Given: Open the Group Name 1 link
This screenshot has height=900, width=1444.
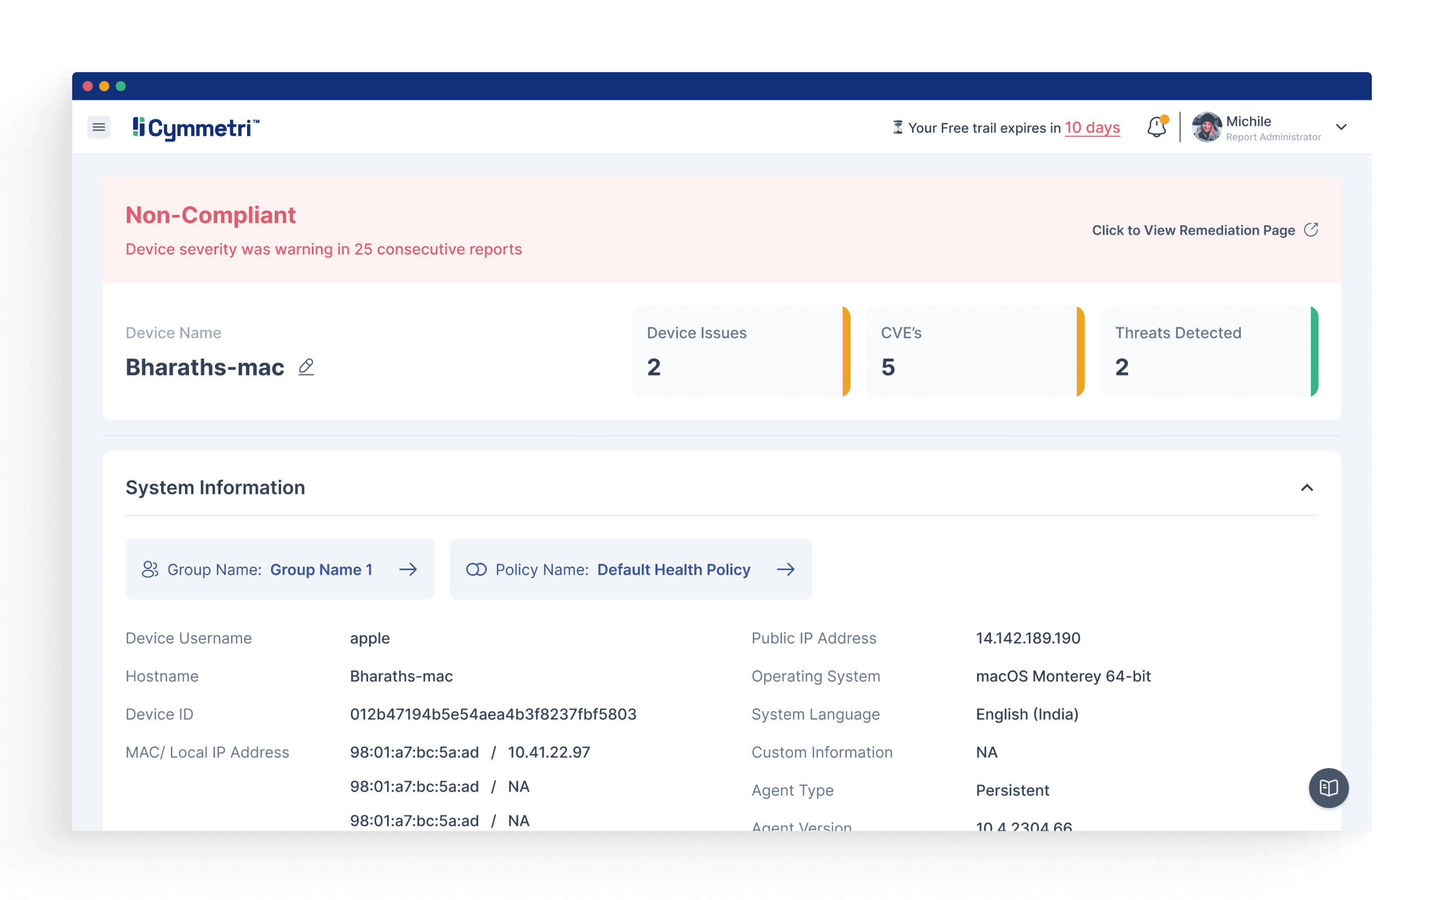Looking at the screenshot, I should tap(321, 570).
